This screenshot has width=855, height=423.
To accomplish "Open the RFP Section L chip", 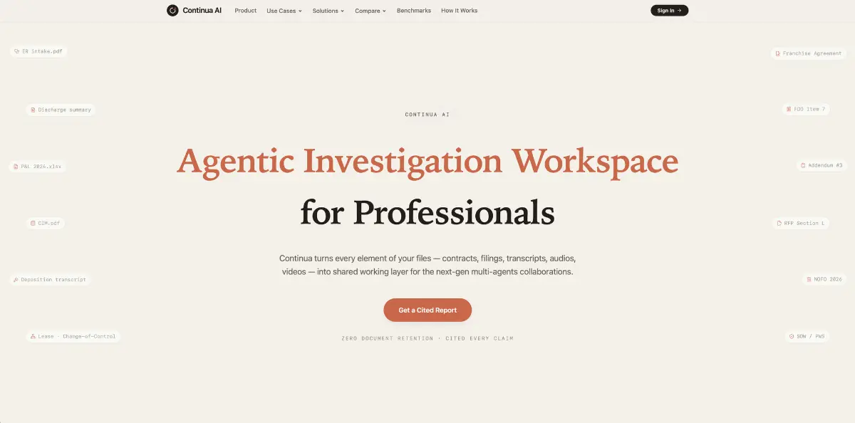I will [801, 223].
